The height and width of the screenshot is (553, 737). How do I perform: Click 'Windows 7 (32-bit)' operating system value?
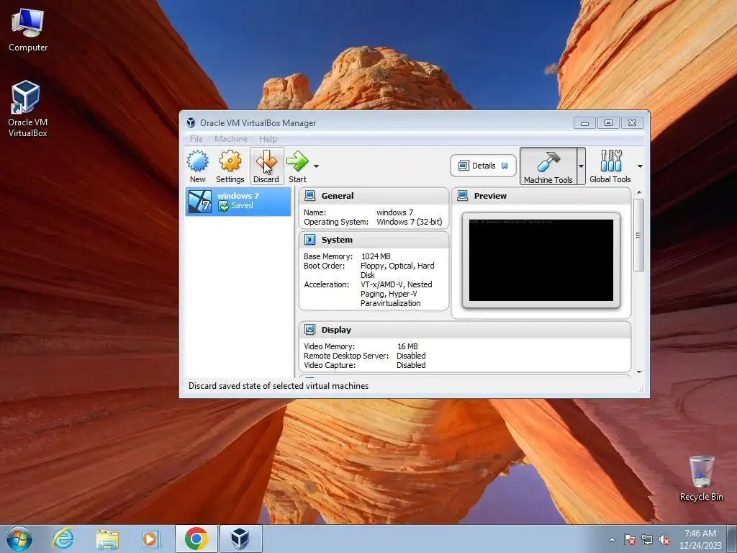(409, 222)
